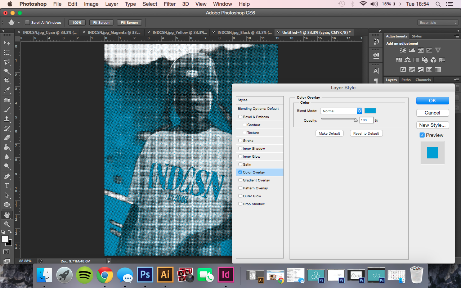Image resolution: width=461 pixels, height=288 pixels.
Task: Enable the Satin style checkbox
Action: (x=240, y=164)
